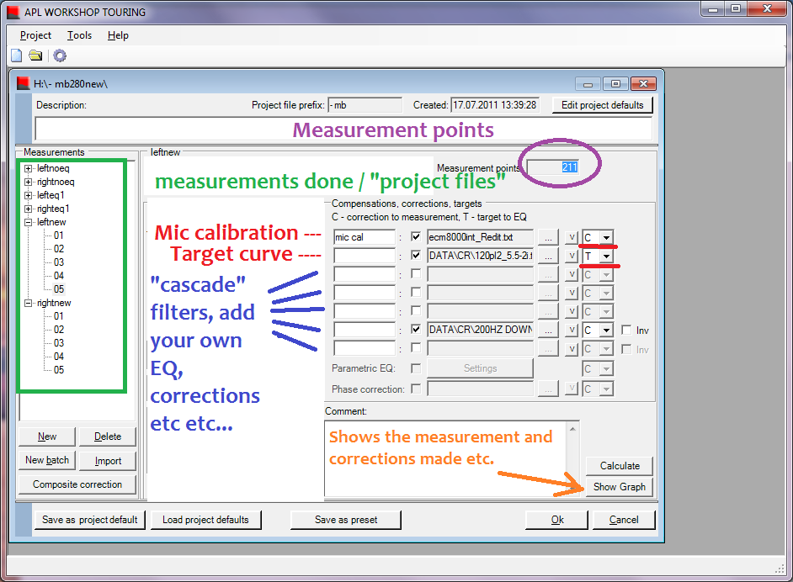Image resolution: width=793 pixels, height=582 pixels.
Task: Click the Composite correction button
Action: (77, 484)
